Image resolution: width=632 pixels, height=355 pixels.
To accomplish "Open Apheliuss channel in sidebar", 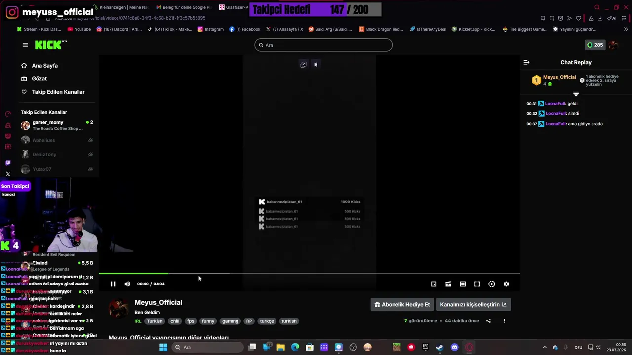I will pos(57,140).
